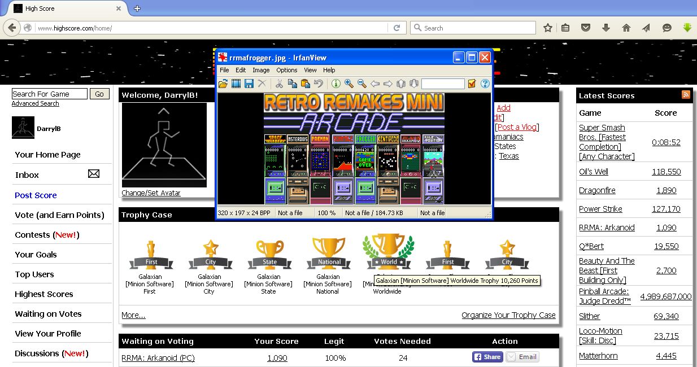Screen dimensions: 697x367
Task: Zoom in using the magnifier plus icon
Action: pos(348,84)
